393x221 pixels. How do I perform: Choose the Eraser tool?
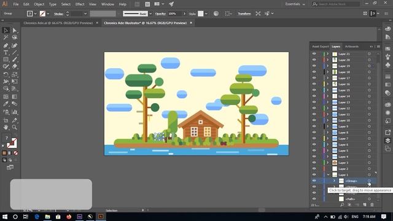tap(15, 67)
